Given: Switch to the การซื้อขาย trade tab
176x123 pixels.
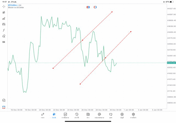Looking at the screenshot, I should coord(65,116).
